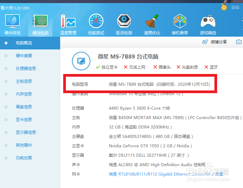Share via 微博分享 button
Image resolution: width=243 pixels, height=188 pixels.
pos(219,42)
